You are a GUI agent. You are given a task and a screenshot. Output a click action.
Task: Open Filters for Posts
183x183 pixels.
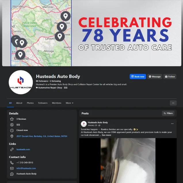coord(168,113)
